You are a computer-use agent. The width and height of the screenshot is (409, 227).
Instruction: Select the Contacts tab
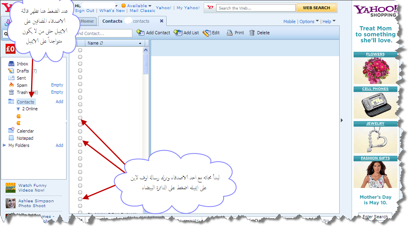112,21
